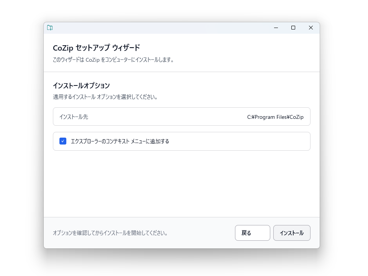
Task: Start installation with the インストール button
Action: click(x=292, y=233)
